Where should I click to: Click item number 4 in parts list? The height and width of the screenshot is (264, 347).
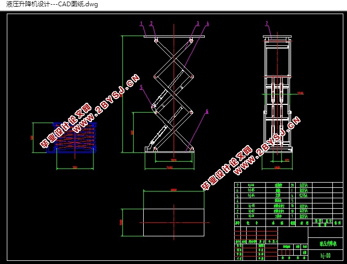[x=237, y=201]
